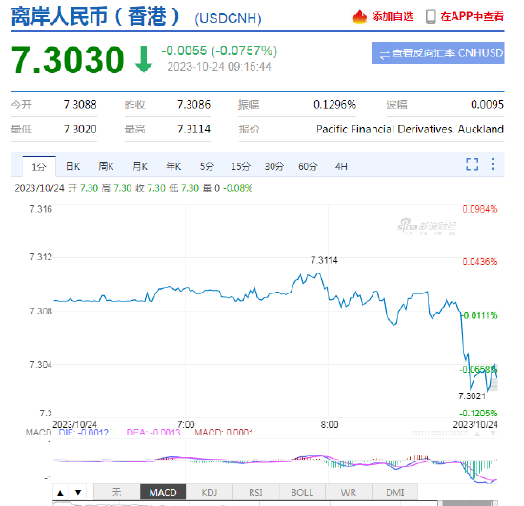
Task: Click the MACD: 0.0001 readout
Action: point(224,433)
